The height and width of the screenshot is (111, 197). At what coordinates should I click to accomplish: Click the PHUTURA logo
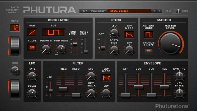pyautogui.click(x=50, y=10)
